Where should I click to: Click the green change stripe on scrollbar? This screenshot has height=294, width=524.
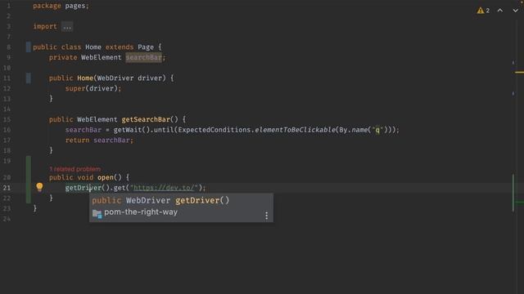519,202
